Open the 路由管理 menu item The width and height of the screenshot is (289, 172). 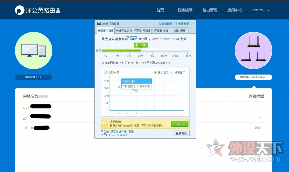point(210,10)
